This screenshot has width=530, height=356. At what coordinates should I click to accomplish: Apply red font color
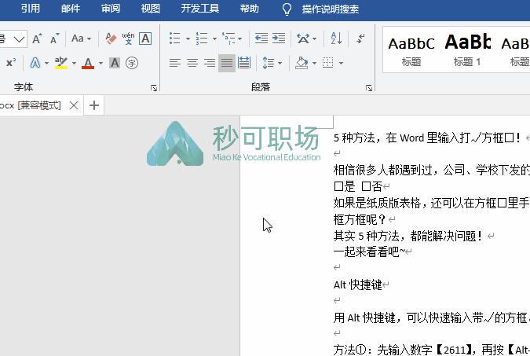click(88, 63)
